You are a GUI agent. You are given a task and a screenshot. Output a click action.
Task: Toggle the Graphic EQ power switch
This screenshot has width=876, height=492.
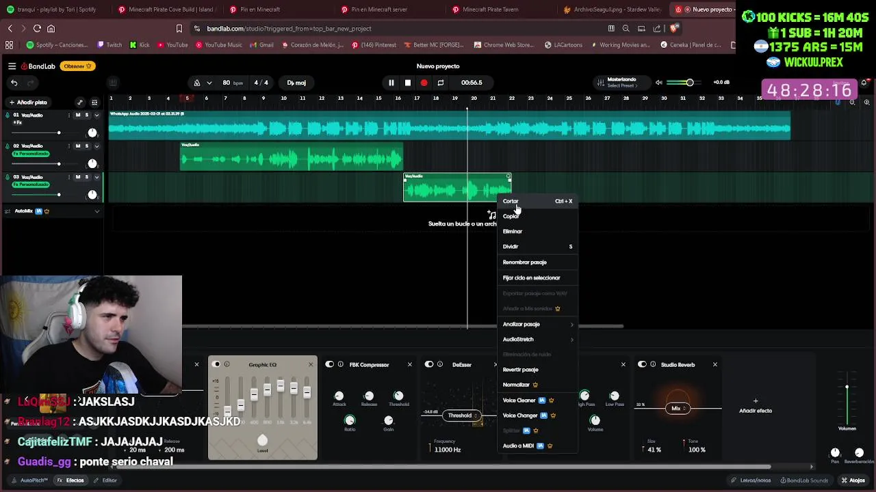(217, 364)
